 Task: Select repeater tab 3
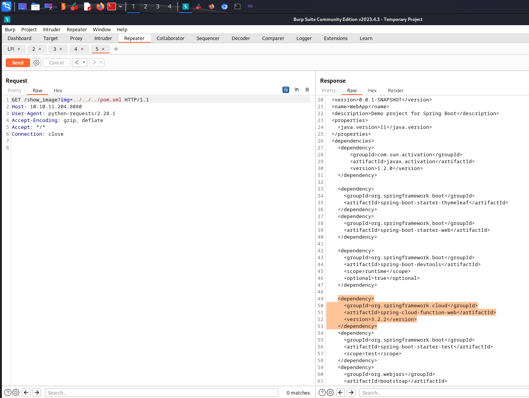[55, 49]
